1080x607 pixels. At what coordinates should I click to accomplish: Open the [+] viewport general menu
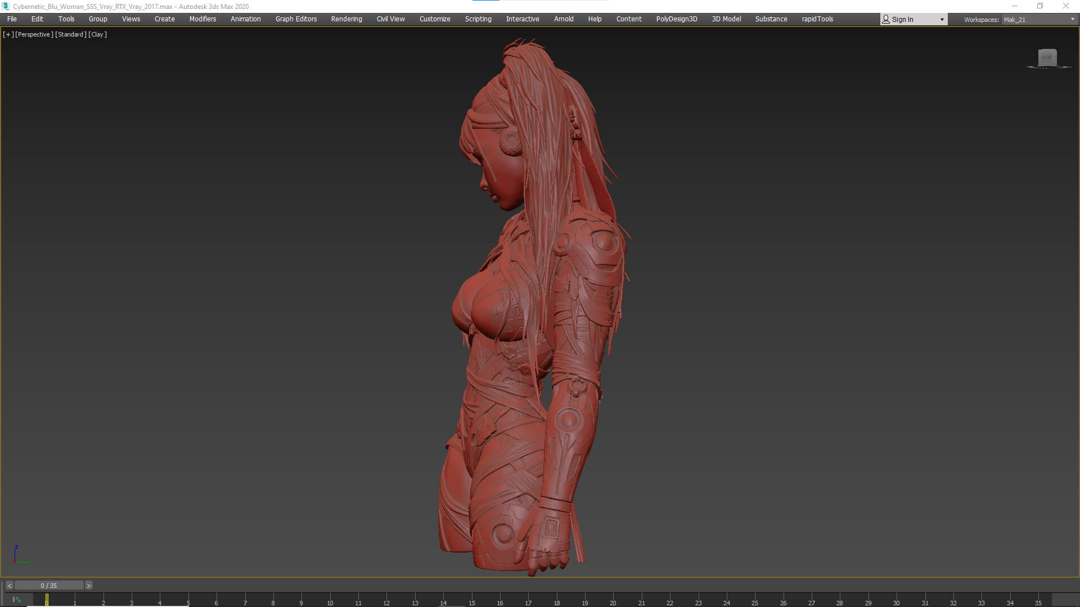click(8, 34)
